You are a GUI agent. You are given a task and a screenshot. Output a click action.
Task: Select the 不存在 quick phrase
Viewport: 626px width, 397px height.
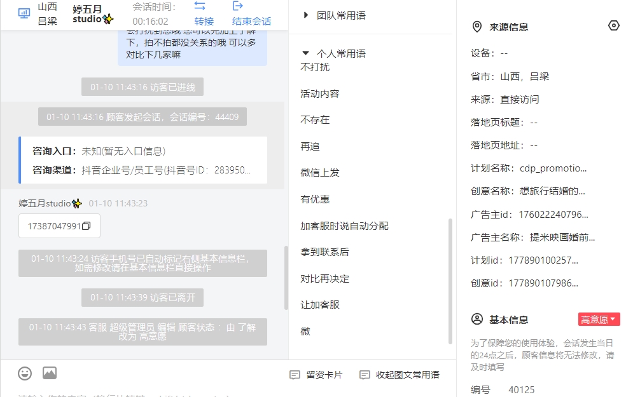315,120
